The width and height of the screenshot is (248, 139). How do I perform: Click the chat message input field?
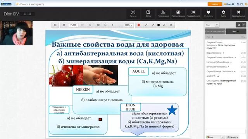(226, 131)
